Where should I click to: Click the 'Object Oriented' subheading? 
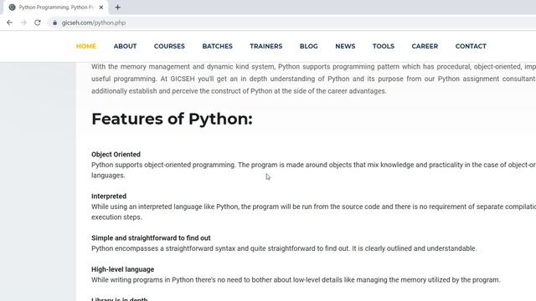pyautogui.click(x=116, y=154)
